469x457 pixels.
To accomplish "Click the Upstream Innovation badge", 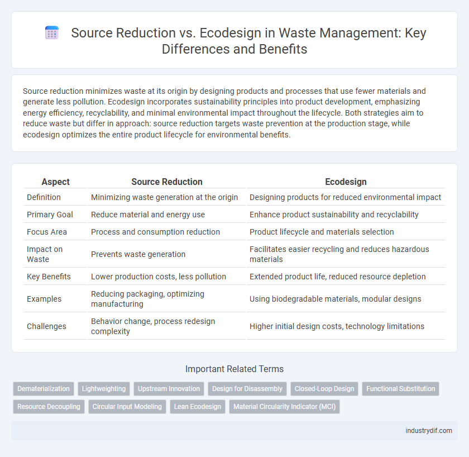I will [x=168, y=389].
